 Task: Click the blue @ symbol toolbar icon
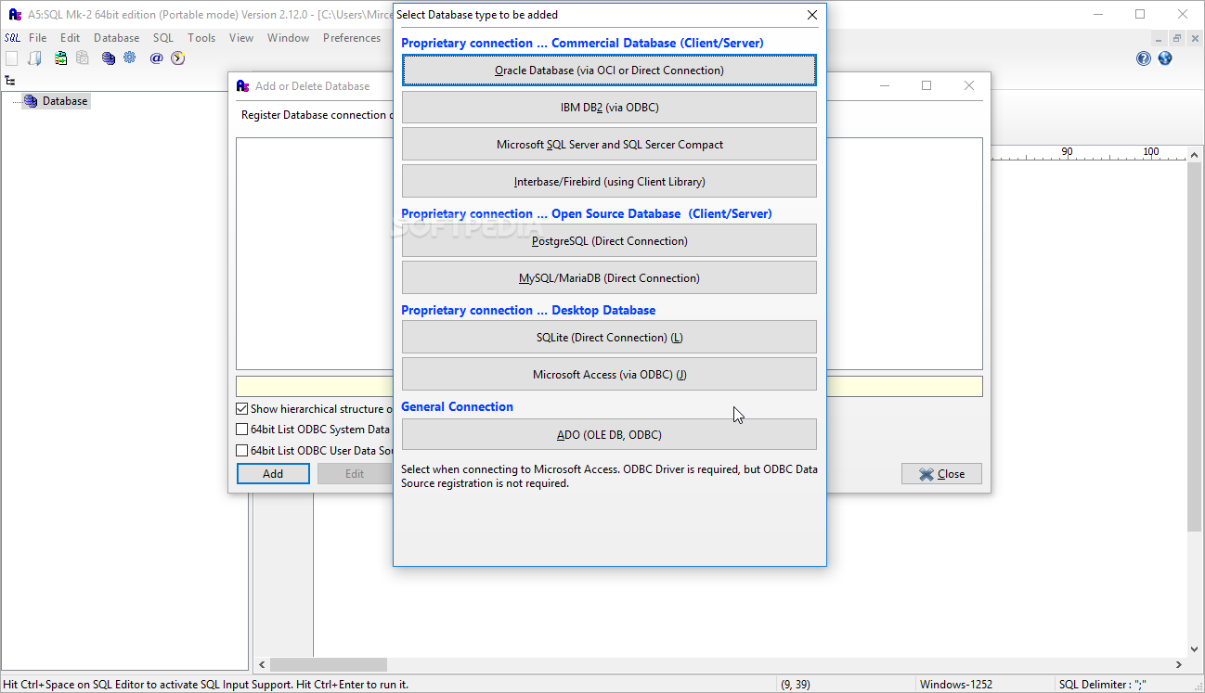156,58
